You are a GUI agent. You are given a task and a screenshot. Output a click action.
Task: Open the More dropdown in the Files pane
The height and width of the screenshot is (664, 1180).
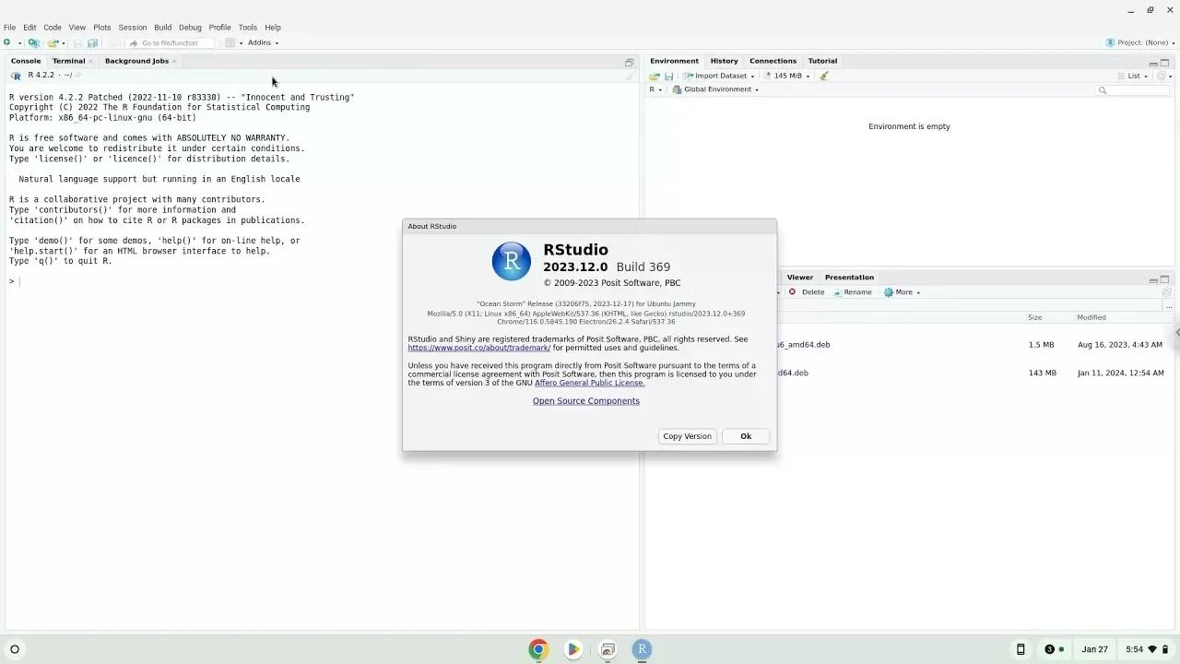click(x=902, y=292)
